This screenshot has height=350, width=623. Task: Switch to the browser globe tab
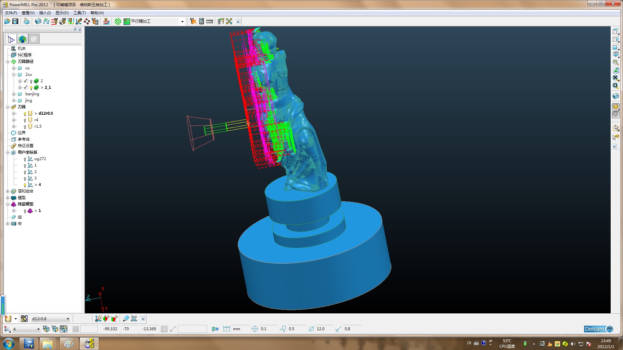[x=22, y=39]
